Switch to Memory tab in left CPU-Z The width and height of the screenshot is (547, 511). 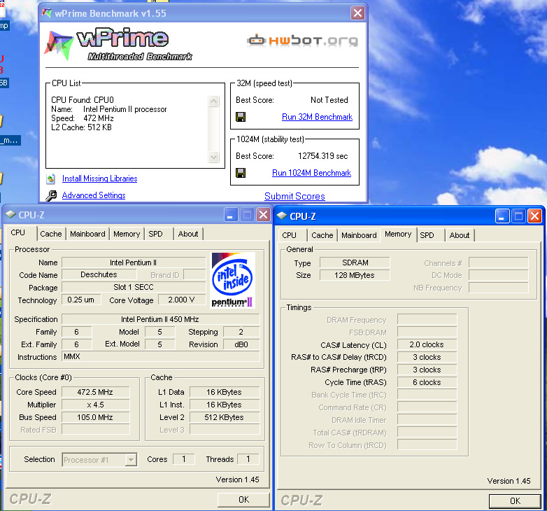pos(127,234)
